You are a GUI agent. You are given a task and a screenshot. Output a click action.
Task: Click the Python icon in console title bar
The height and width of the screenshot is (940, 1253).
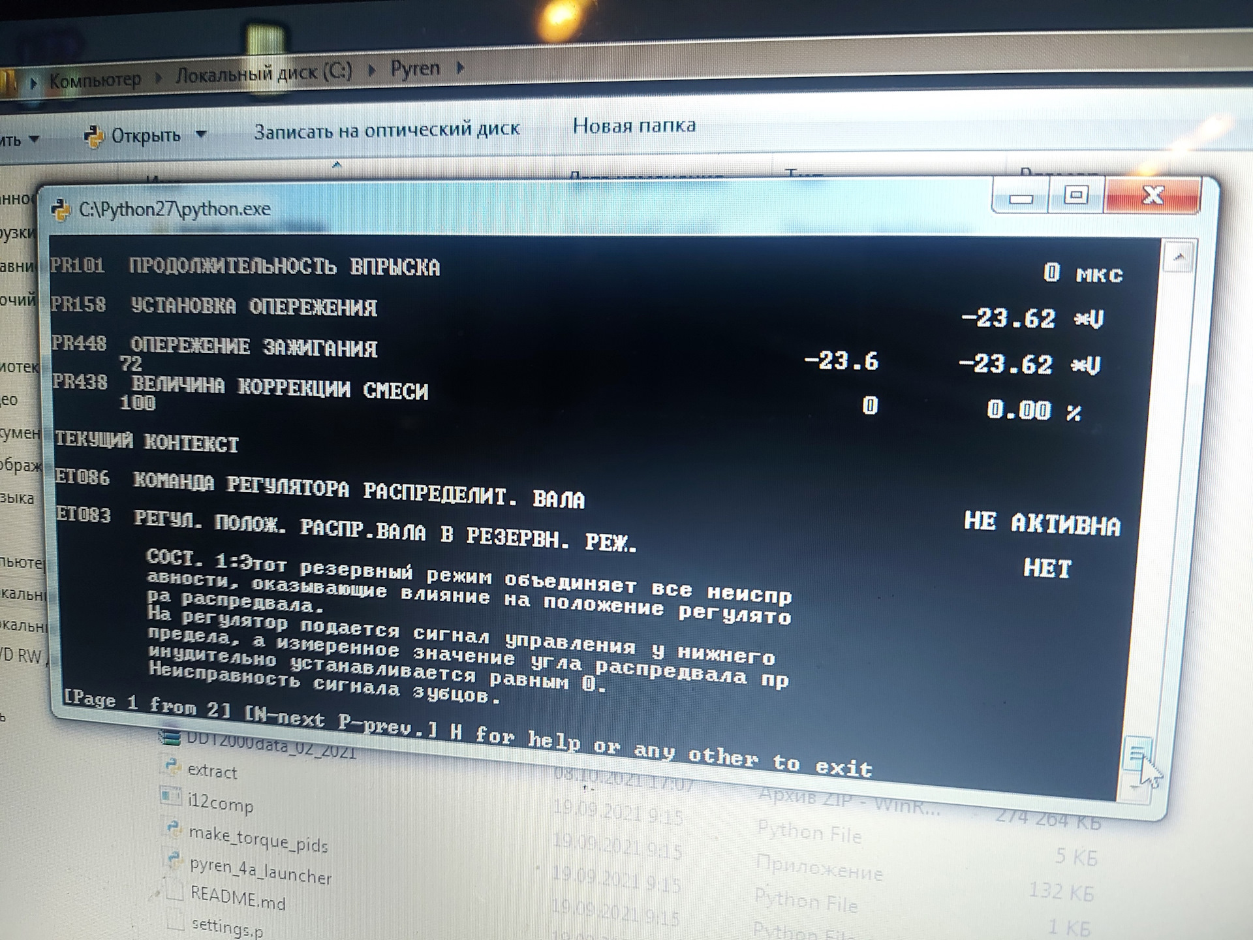click(x=61, y=210)
